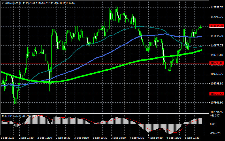Click the 3 Sep 18:30 time label
The image size is (225, 141).
click(x=118, y=138)
